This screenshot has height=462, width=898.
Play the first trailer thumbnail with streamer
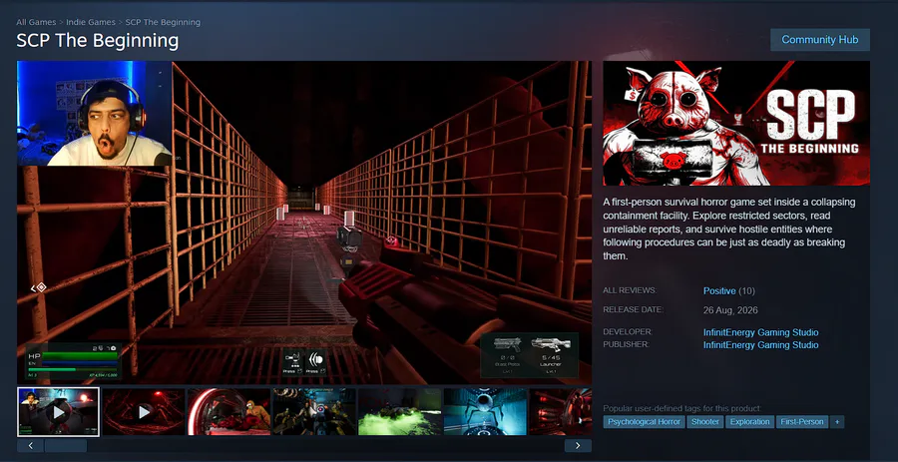(58, 412)
